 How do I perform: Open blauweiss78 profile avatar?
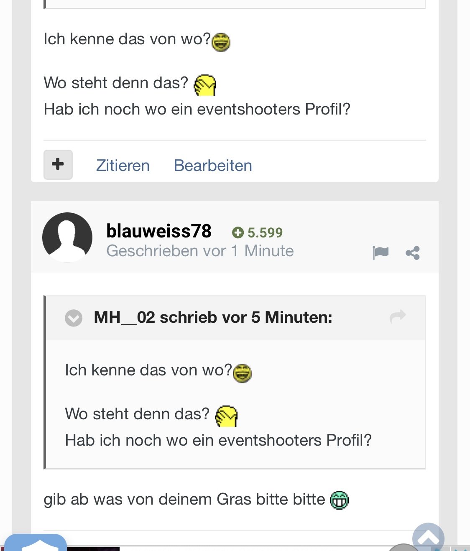(67, 237)
